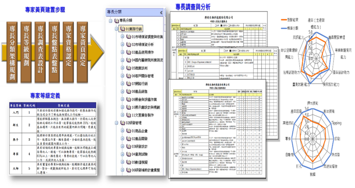Click the orange 盤點結果 legend line
The width and height of the screenshot is (355, 188).
(x=284, y=20)
